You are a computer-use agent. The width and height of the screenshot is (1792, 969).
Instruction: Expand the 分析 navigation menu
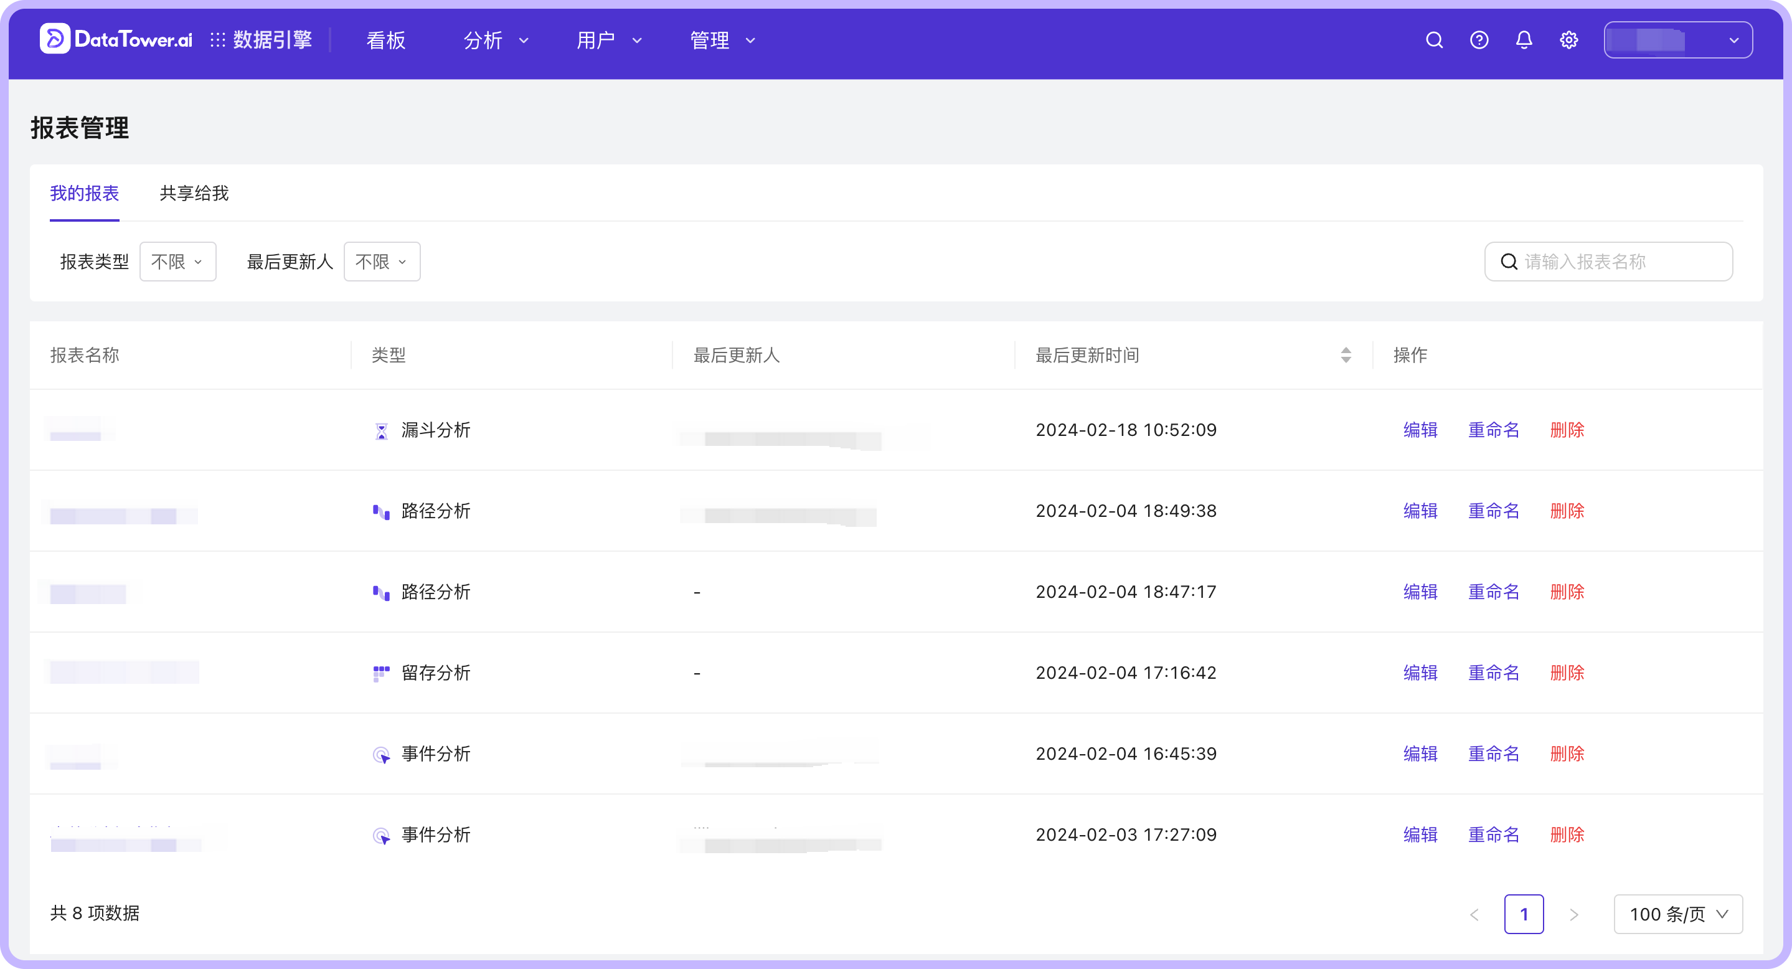click(x=494, y=40)
